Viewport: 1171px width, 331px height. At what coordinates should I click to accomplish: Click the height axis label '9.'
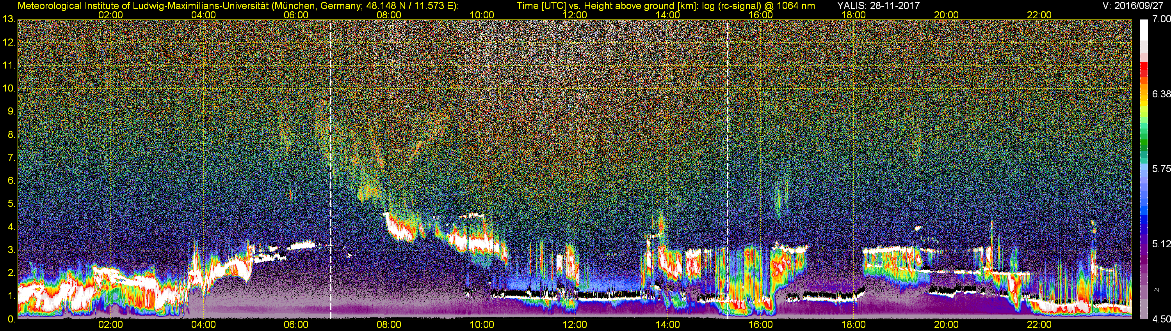(x=11, y=111)
